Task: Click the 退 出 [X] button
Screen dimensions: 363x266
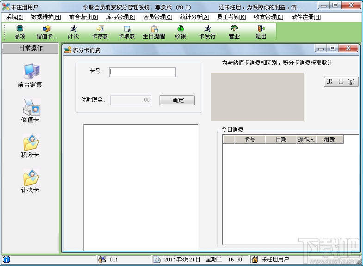Action: click(x=341, y=82)
